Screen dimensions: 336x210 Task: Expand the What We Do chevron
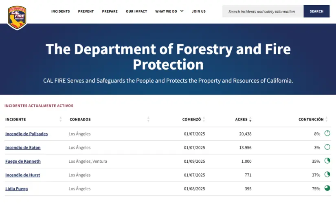coord(182,11)
